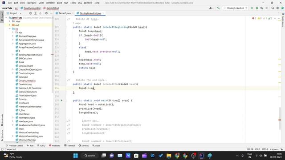Toggle tool window quick access icon in status bar
285x160 pixels.
pyautogui.click(x=2, y=149)
